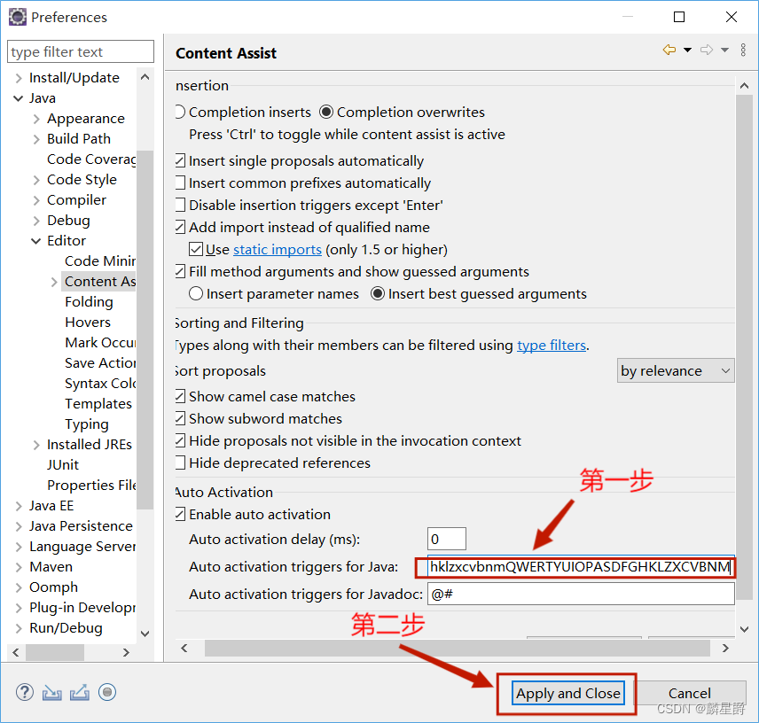Image resolution: width=759 pixels, height=723 pixels.
Task: Toggle Enable auto activation checkbox
Action: pos(180,514)
